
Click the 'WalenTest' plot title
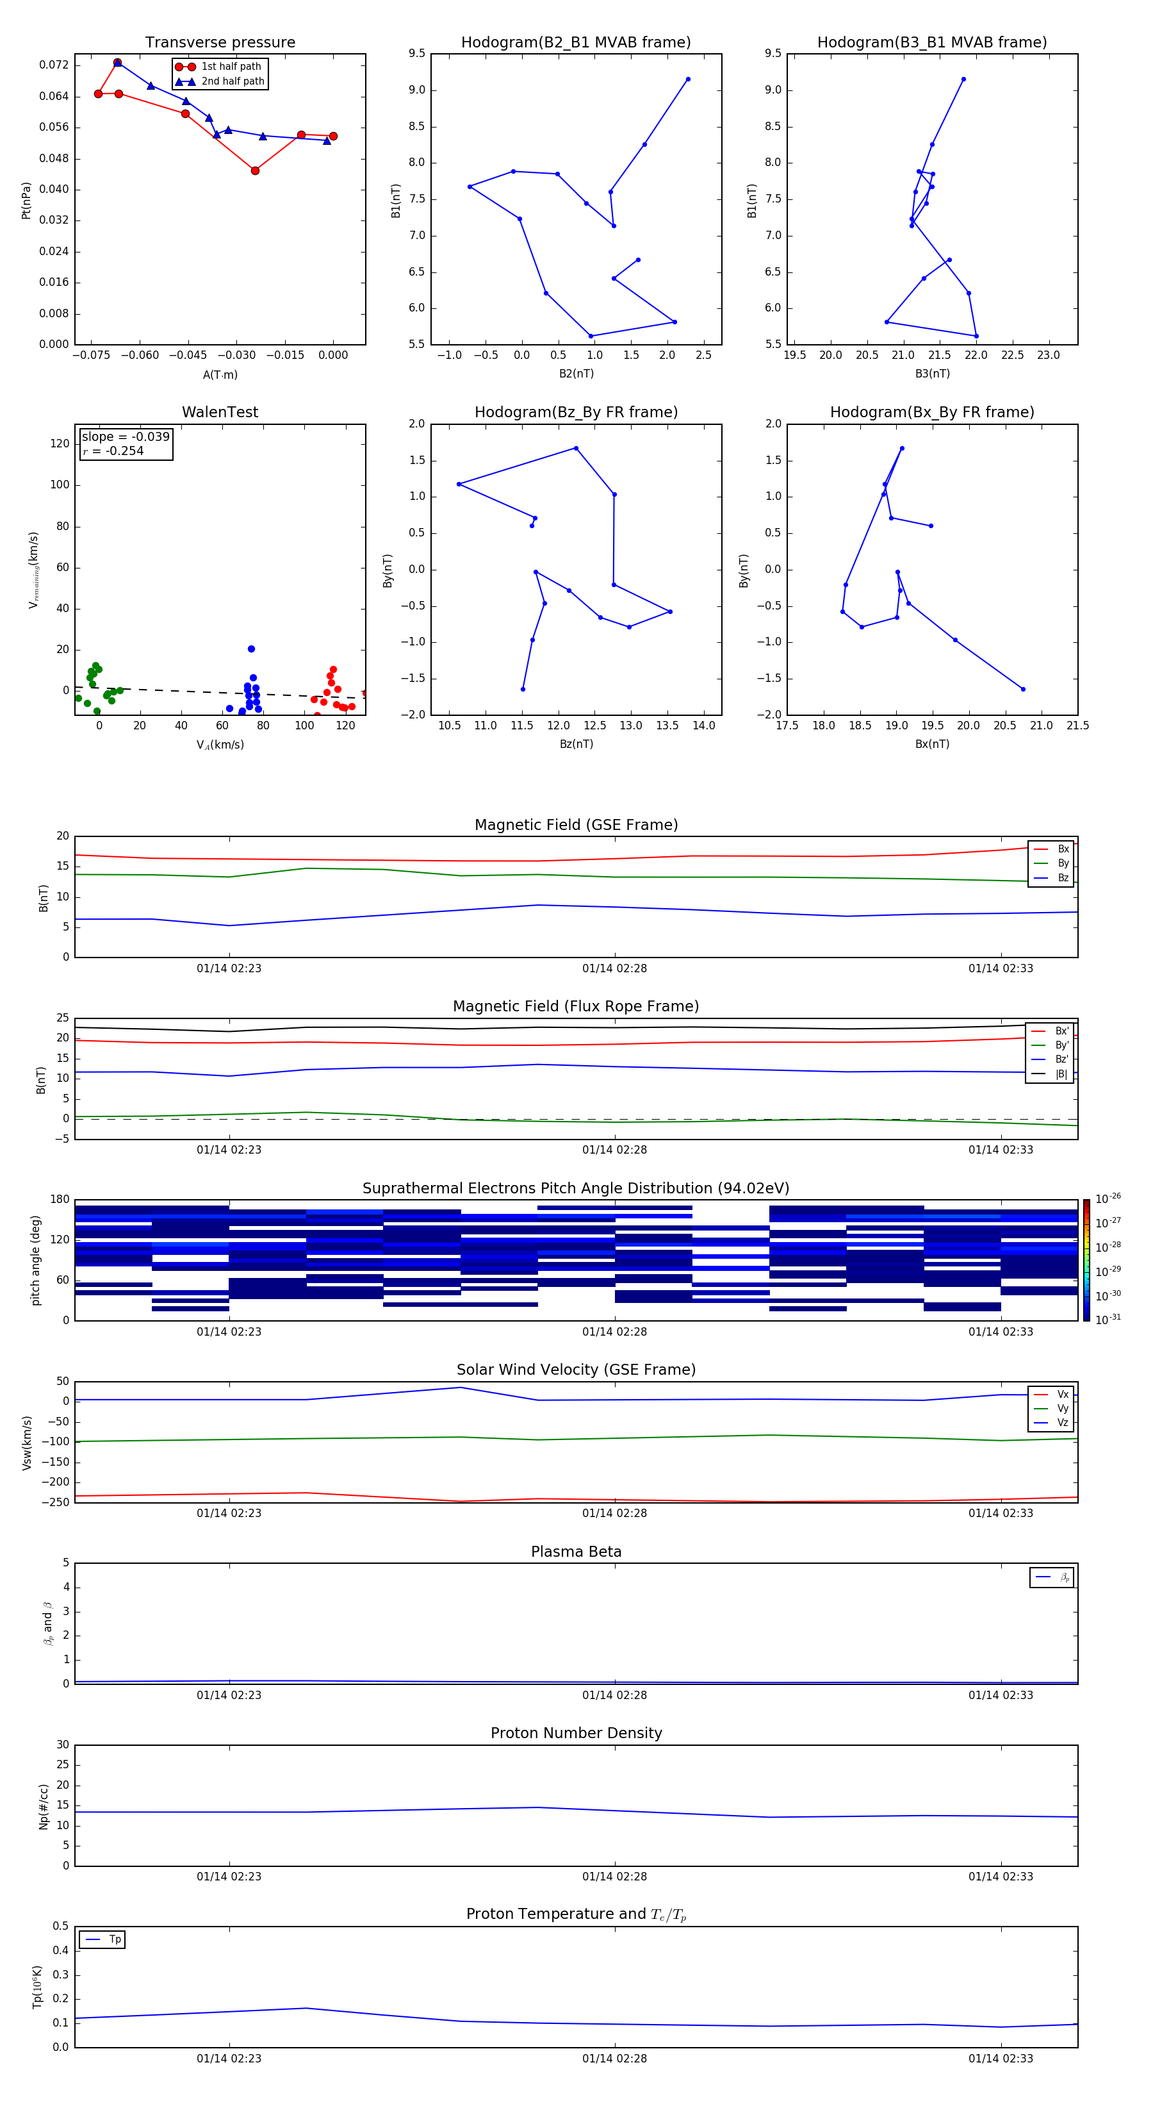220,412
